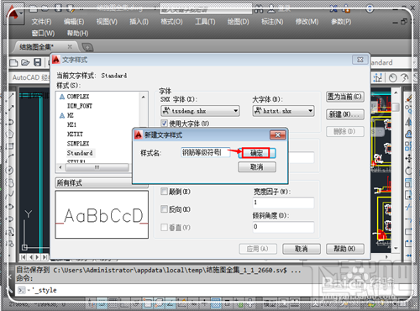Viewport: 420px width, 311px height.
Task: Enable the 反向 backwards checkbox
Action: (x=164, y=209)
